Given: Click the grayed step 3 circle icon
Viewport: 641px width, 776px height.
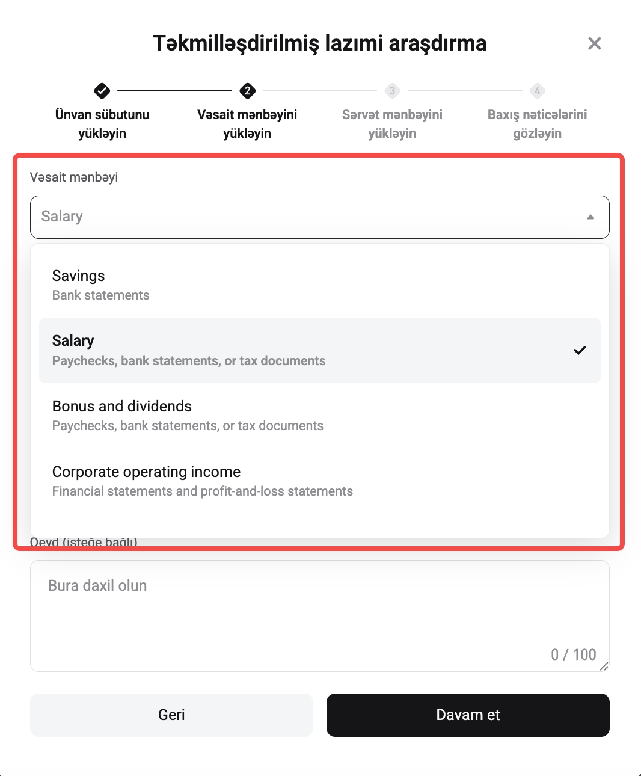Looking at the screenshot, I should coord(392,90).
